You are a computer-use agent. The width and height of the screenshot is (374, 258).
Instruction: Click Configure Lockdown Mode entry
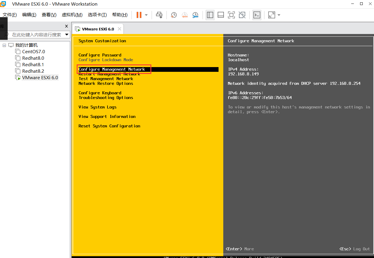(106, 60)
